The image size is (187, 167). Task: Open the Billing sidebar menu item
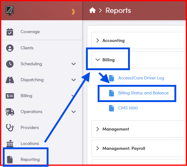pyautogui.click(x=26, y=96)
